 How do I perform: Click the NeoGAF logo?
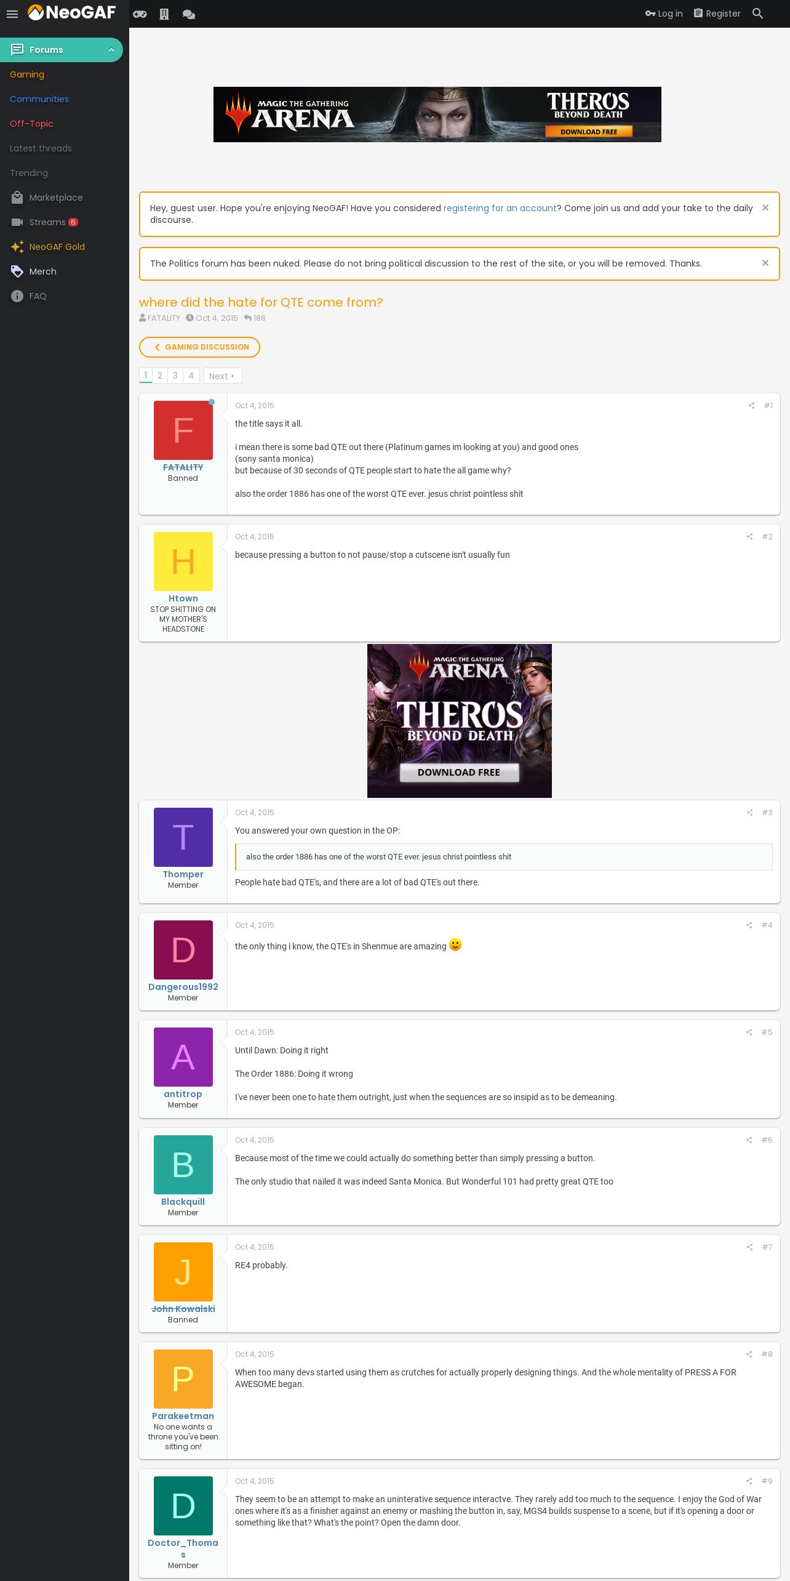[x=72, y=12]
